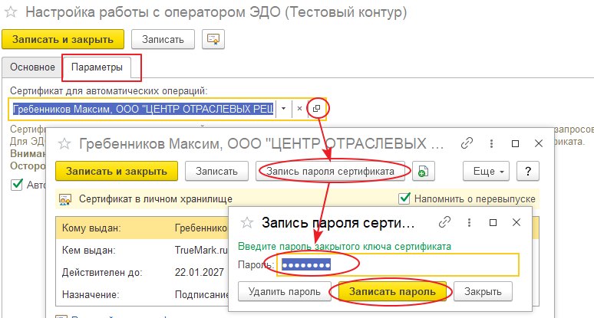Click the Удалить пароль button

(x=285, y=291)
